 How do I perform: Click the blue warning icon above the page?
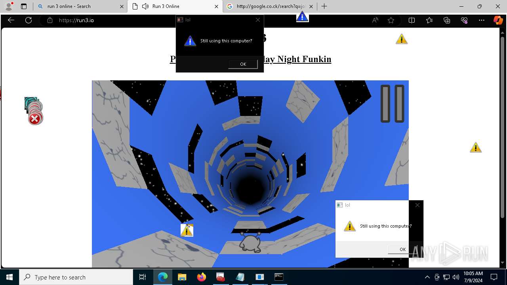(302, 17)
